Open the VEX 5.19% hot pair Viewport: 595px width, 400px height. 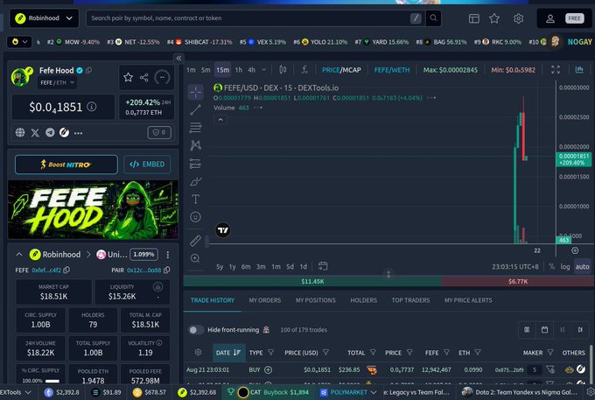click(262, 42)
